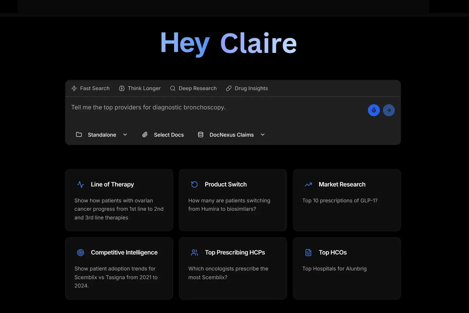Click the trending arrow icon on Market Research
The height and width of the screenshot is (313, 469).
pyautogui.click(x=308, y=184)
